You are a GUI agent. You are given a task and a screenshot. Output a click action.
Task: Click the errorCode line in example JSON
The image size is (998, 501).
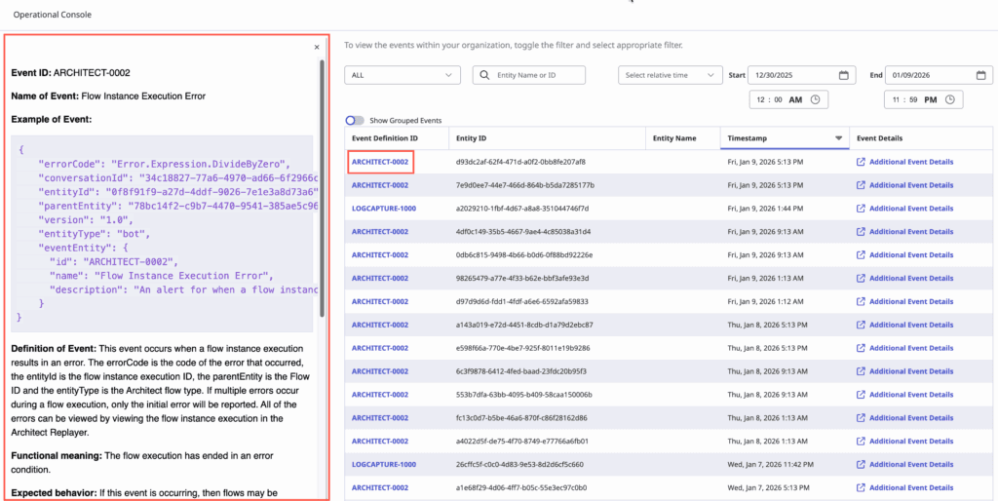pos(165,163)
